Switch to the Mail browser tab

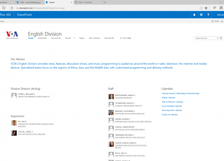coord(30,2)
